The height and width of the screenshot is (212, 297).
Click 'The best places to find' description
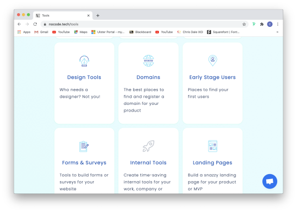(x=144, y=100)
